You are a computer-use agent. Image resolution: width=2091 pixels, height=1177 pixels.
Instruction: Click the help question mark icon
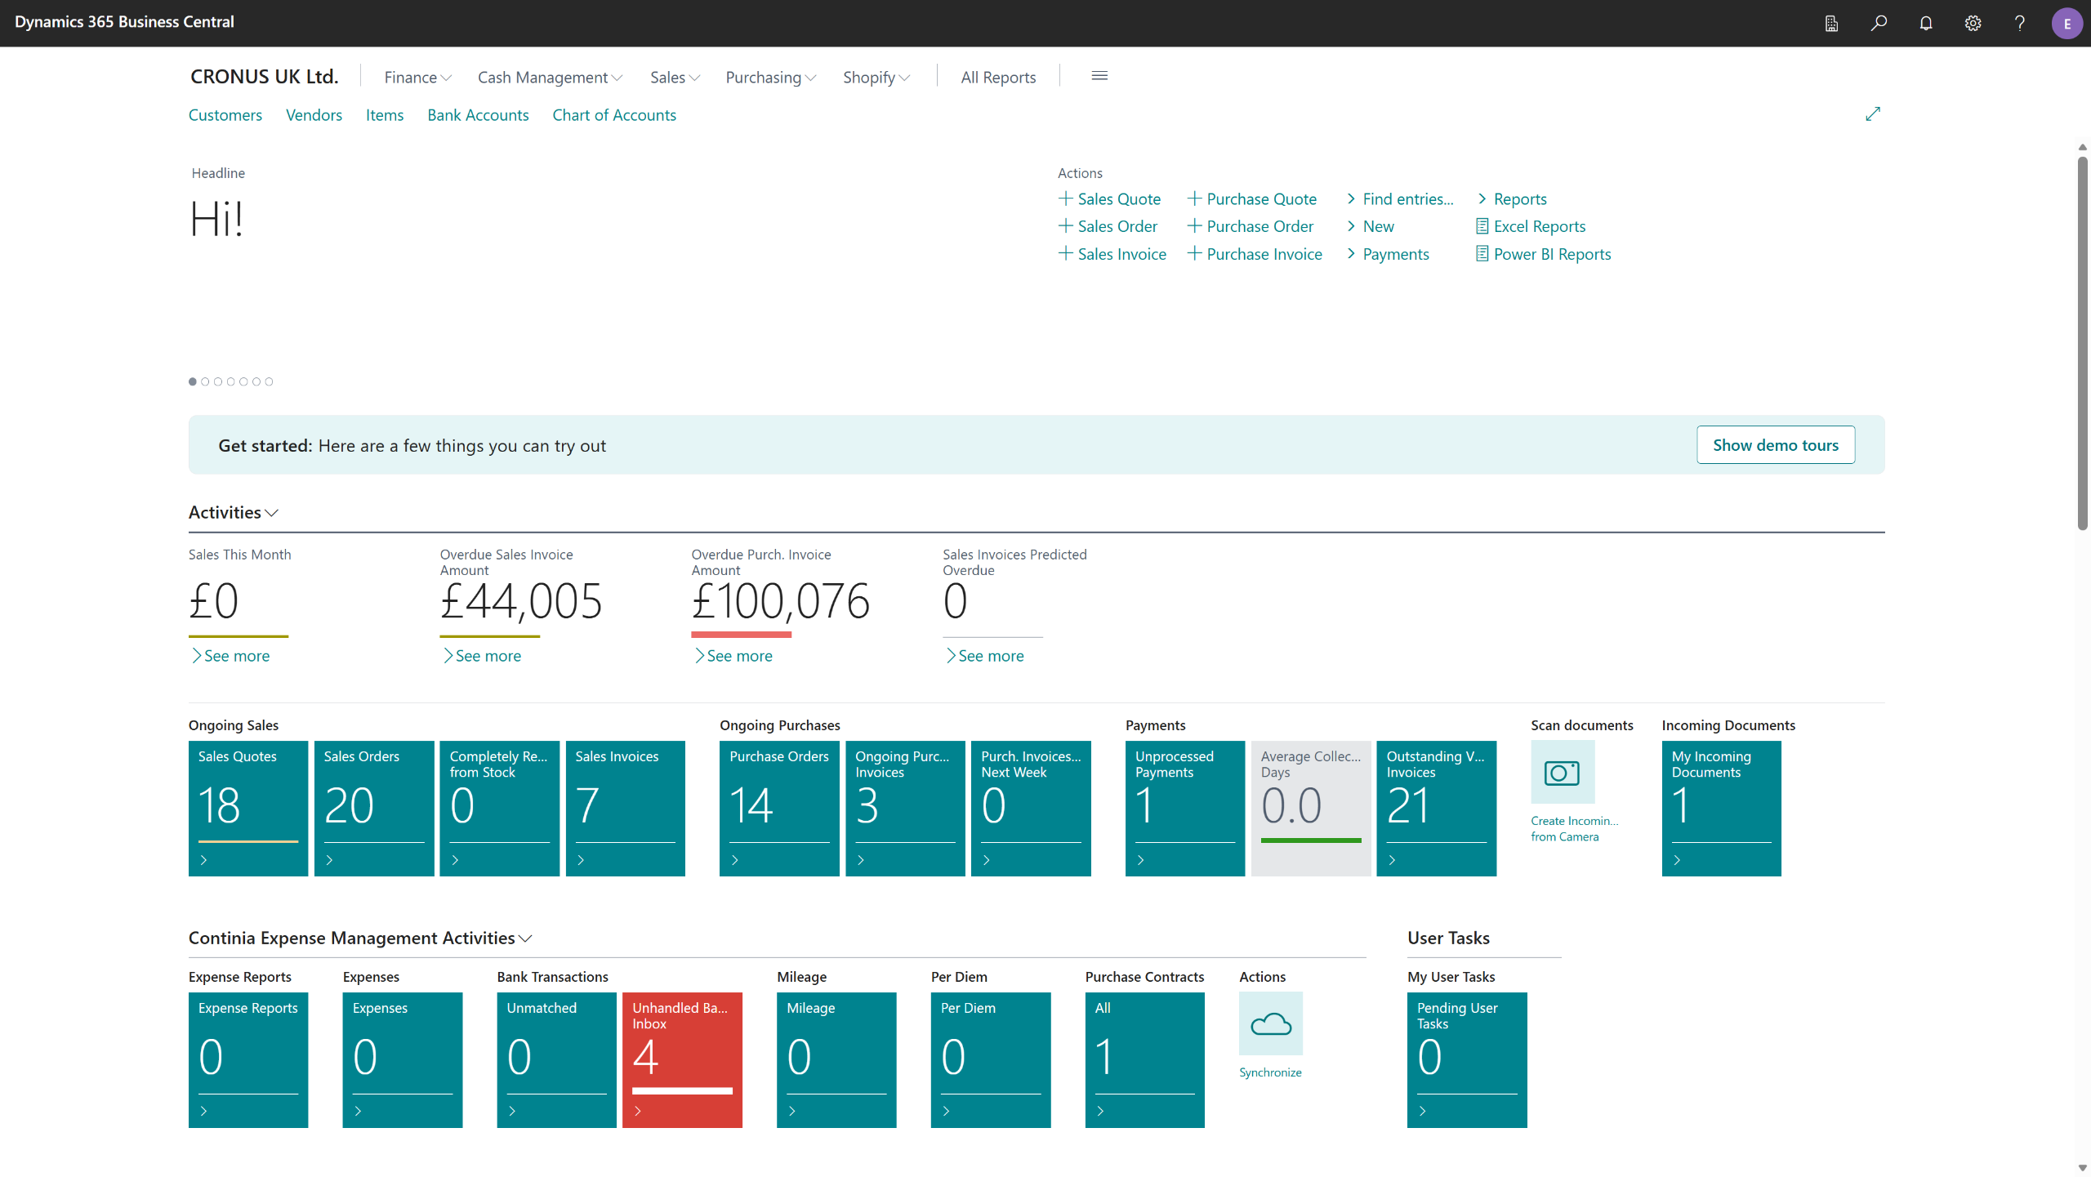2020,23
